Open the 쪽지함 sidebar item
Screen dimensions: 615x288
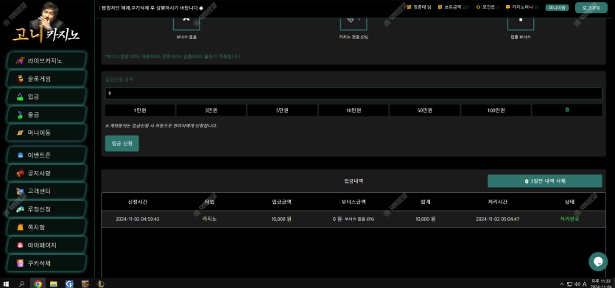pyautogui.click(x=47, y=227)
